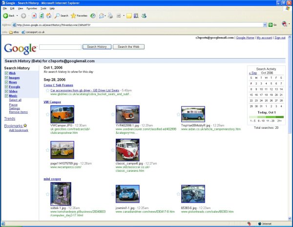The width and height of the screenshot is (293, 227).
Task: Open the Back button history dropdown
Action: tap(17, 16)
